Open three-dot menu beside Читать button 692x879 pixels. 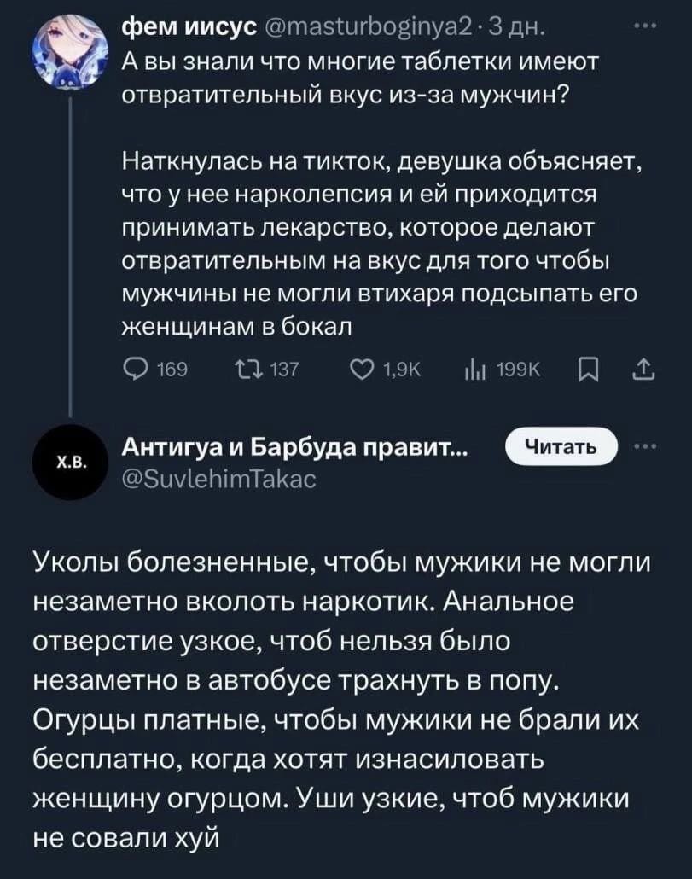(x=644, y=447)
